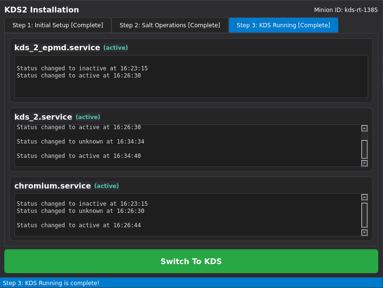Image resolution: width=383 pixels, height=288 pixels.
Task: Open the Step 1: Initial Setup tab
Action: [58, 25]
